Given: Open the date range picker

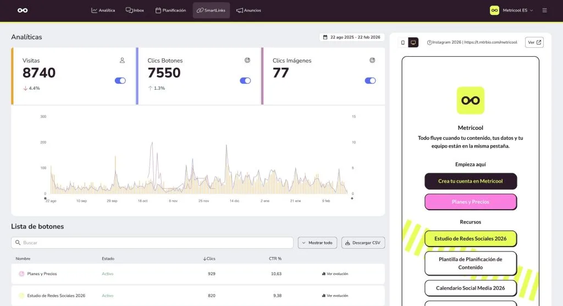Looking at the screenshot, I should coord(350,37).
